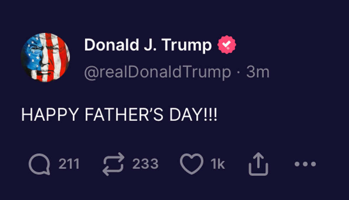Like the post with the heart icon

point(192,164)
